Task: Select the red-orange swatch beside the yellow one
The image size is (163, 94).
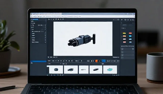Action: point(130,33)
